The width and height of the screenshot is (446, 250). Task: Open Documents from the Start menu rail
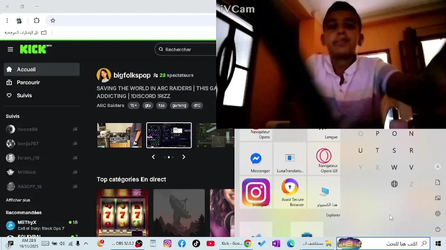click(x=438, y=182)
